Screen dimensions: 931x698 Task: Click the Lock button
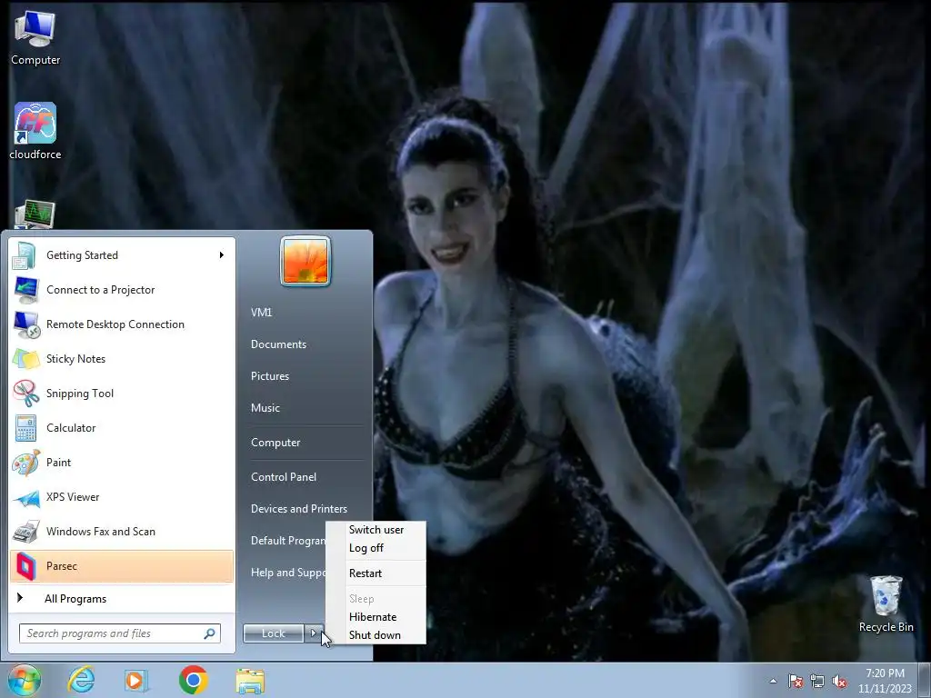pyautogui.click(x=273, y=633)
